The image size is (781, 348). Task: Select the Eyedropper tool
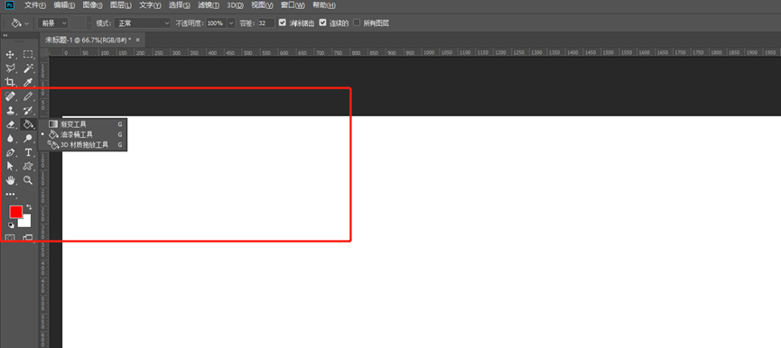pos(28,82)
